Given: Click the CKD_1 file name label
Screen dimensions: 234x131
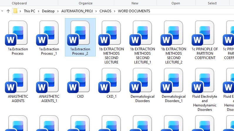Looking at the screenshot, I should (x=112, y=96).
